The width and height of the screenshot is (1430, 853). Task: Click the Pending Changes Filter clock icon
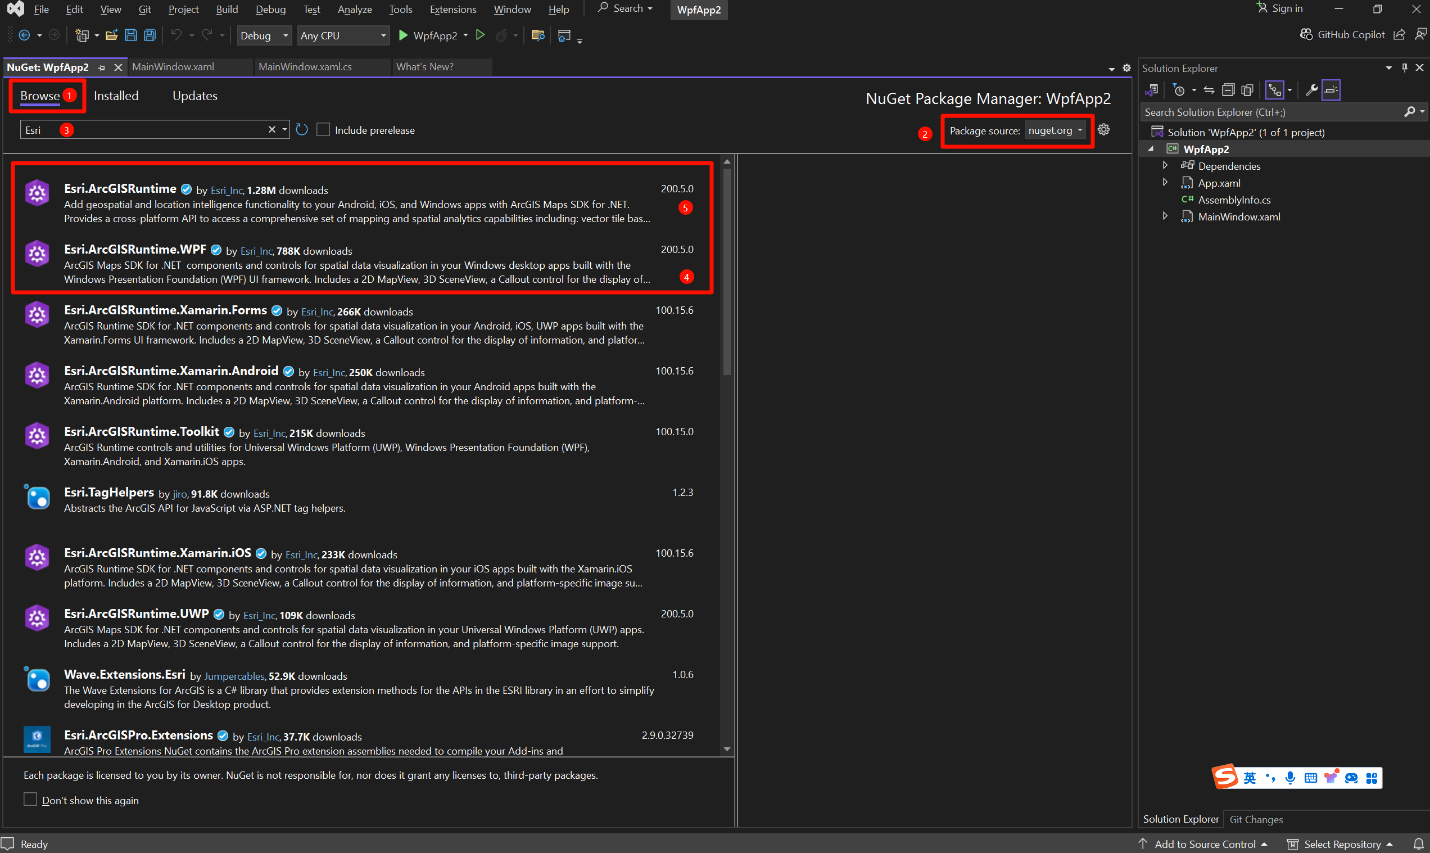click(1178, 89)
